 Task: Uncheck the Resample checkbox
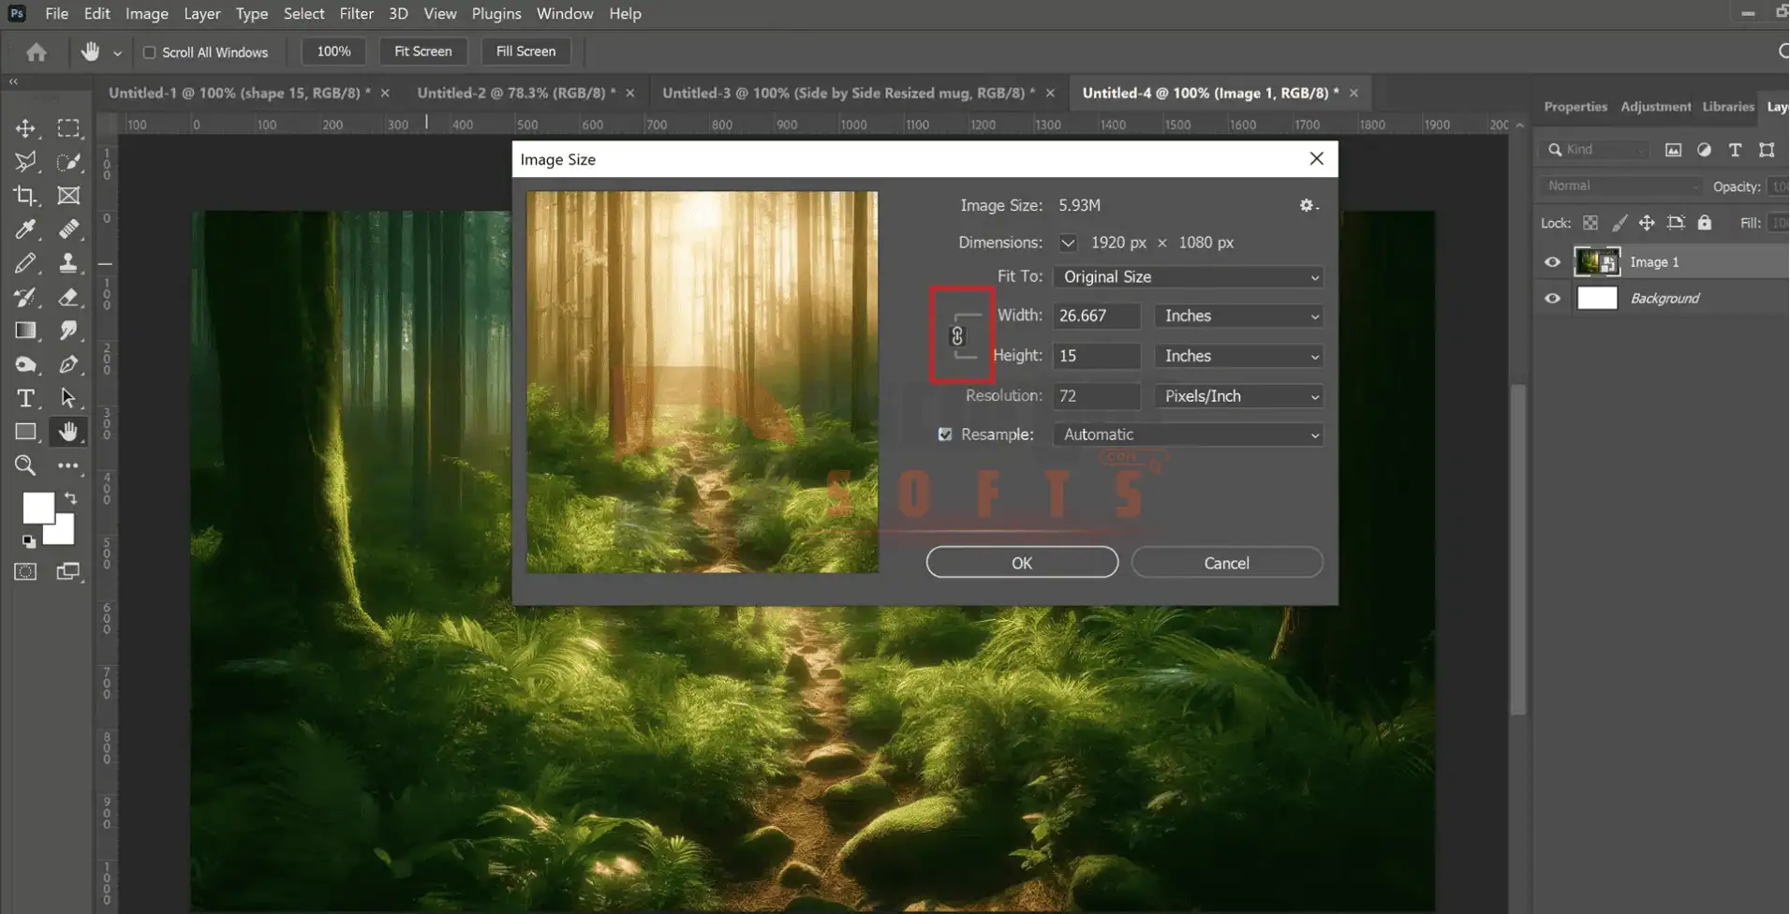coord(945,435)
